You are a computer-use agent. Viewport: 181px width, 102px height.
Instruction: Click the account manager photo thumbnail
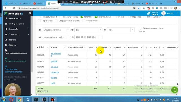point(13,90)
